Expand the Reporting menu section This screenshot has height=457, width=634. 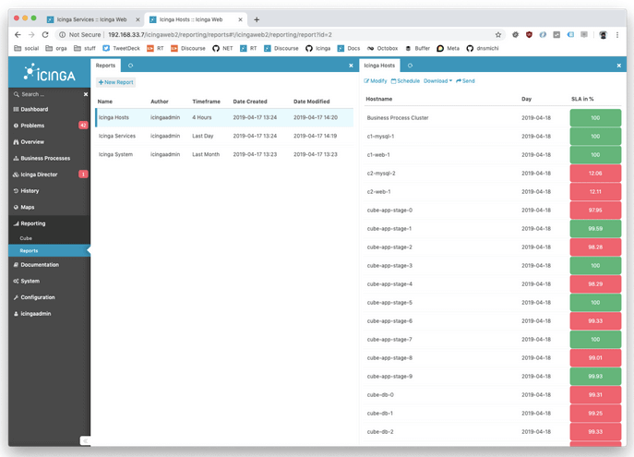tap(49, 223)
